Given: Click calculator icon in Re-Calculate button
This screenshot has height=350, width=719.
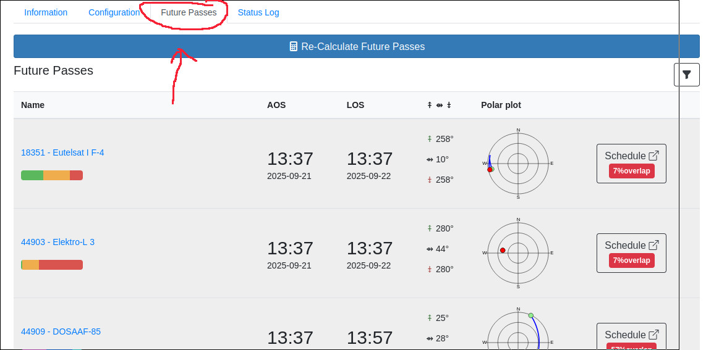Looking at the screenshot, I should click(x=294, y=46).
